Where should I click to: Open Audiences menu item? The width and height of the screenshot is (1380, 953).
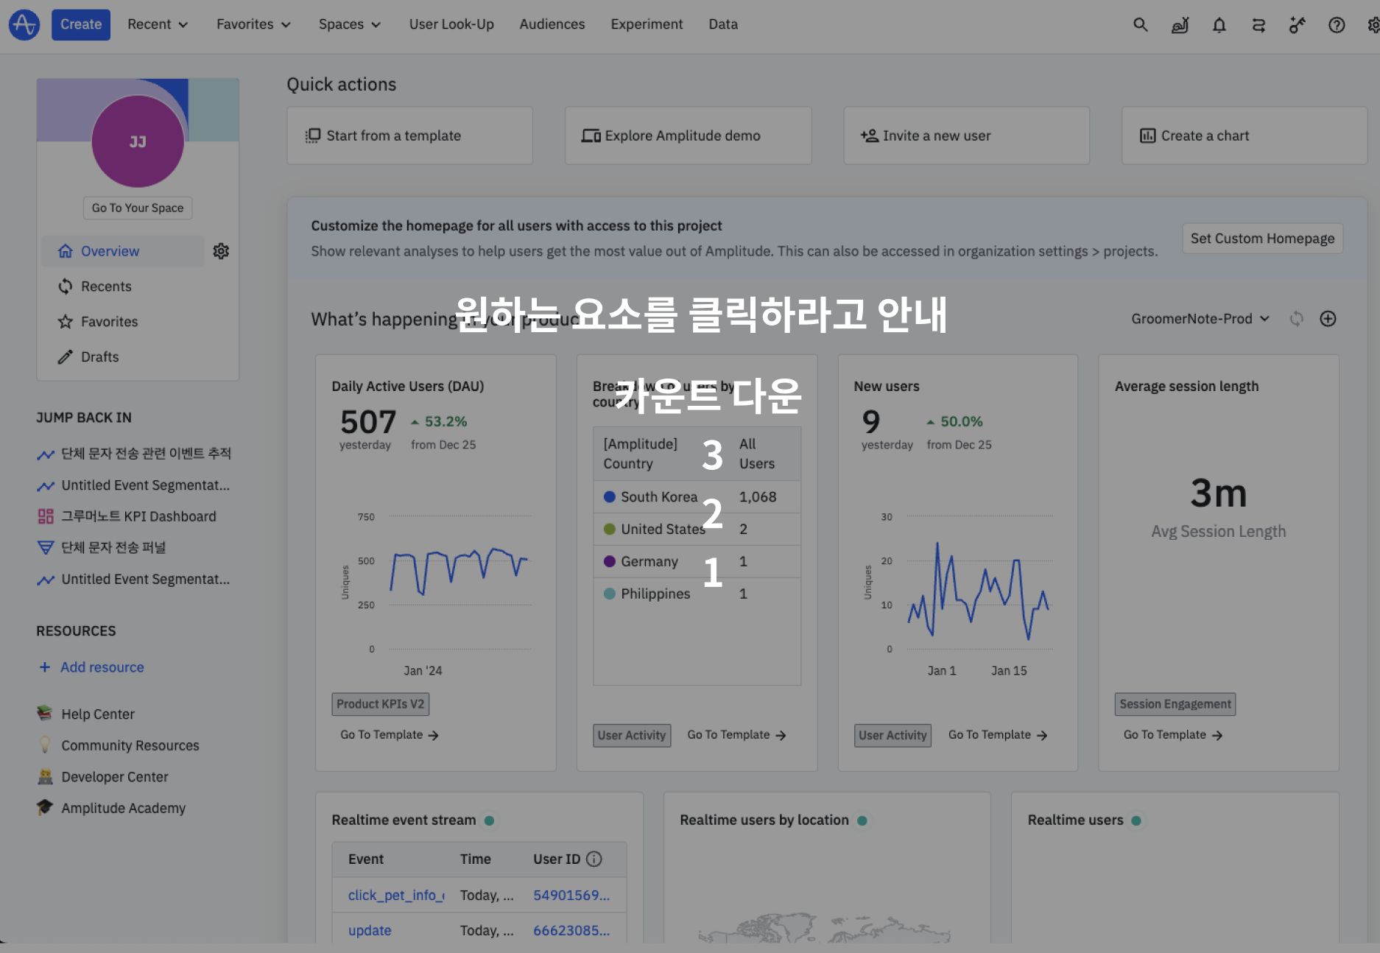[x=552, y=24]
